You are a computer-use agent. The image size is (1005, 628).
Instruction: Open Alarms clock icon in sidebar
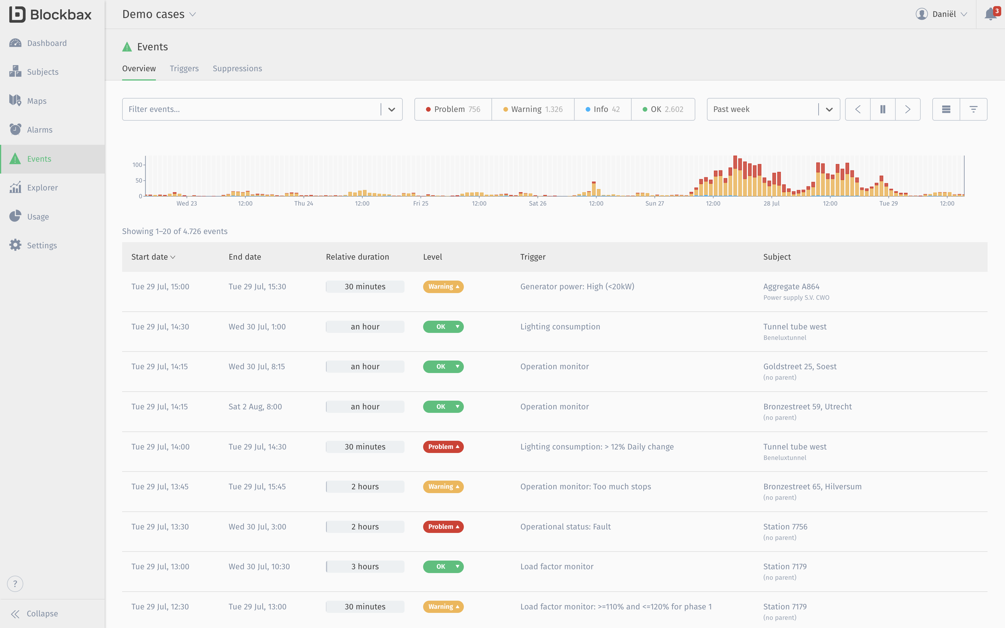coord(15,130)
